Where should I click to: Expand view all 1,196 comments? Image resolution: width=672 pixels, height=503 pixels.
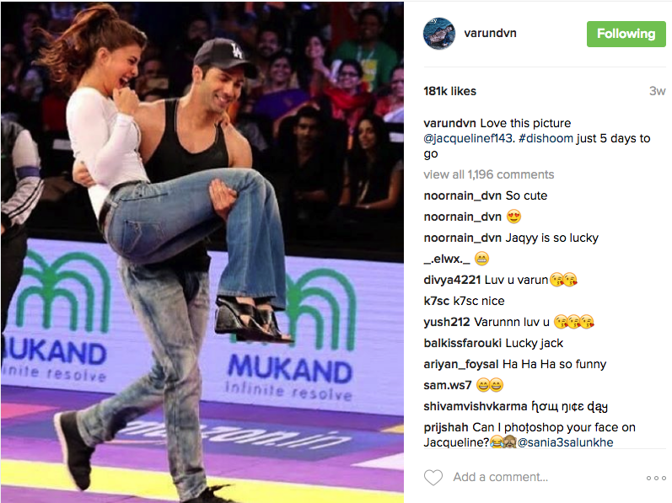coord(488,174)
